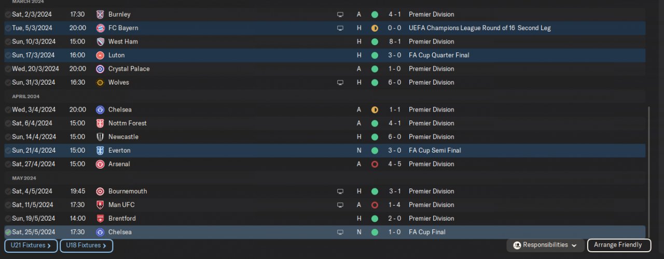Click the Arrange Friendly button
The image size is (664, 259).
[618, 245]
